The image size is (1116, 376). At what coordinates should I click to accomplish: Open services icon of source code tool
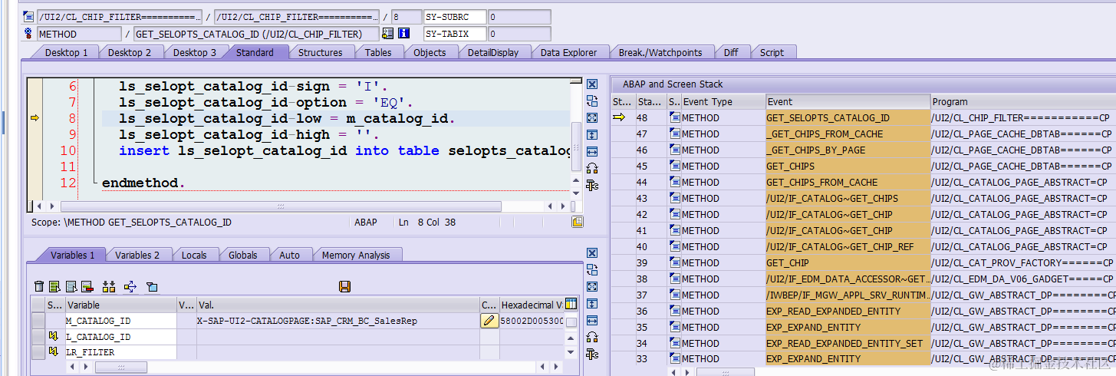[x=592, y=168]
